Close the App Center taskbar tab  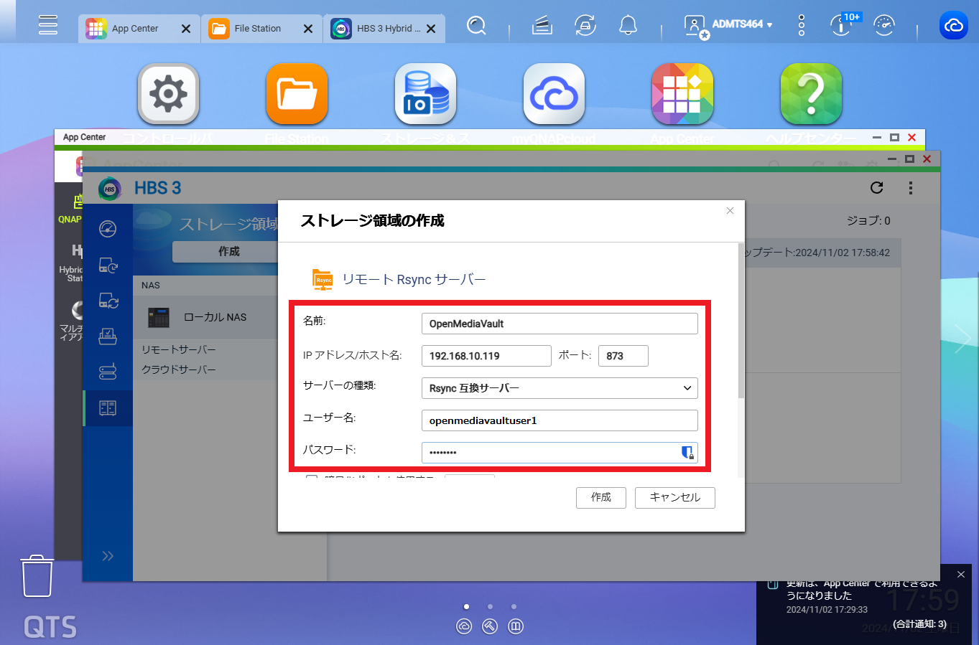[186, 29]
